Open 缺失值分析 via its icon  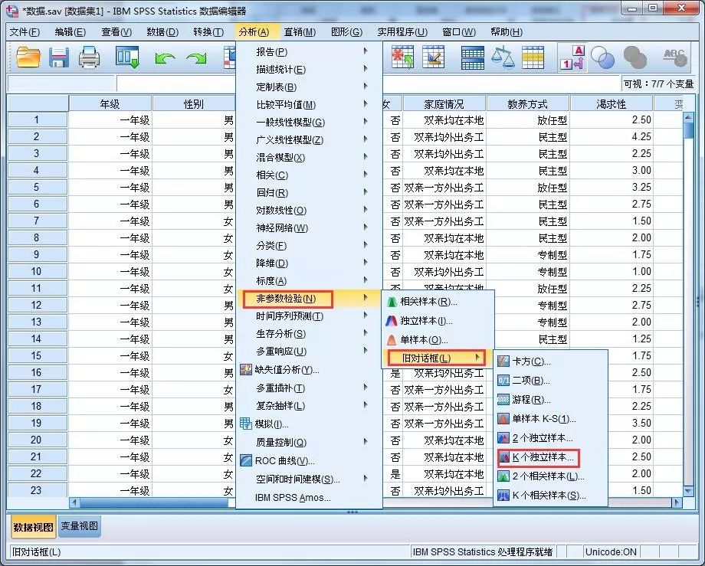click(246, 370)
